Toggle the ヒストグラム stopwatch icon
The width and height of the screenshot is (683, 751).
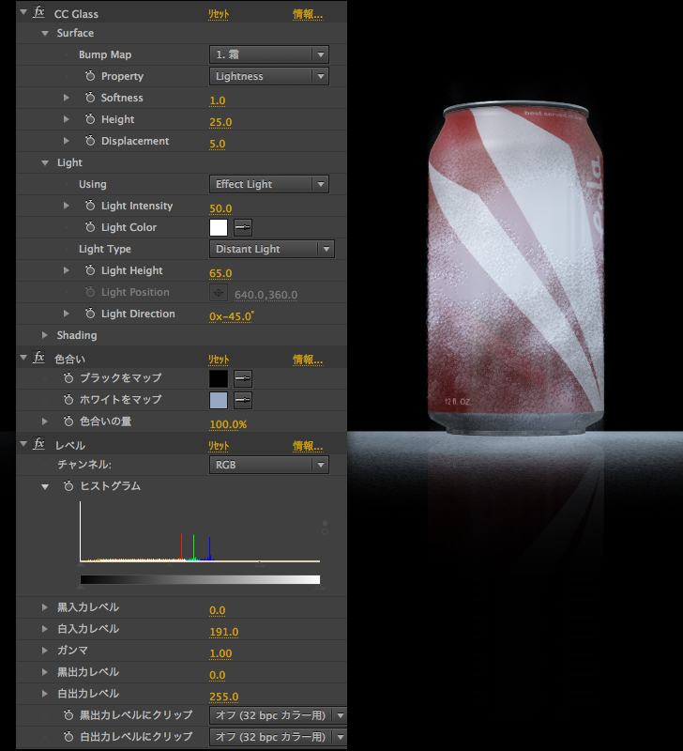(x=69, y=486)
